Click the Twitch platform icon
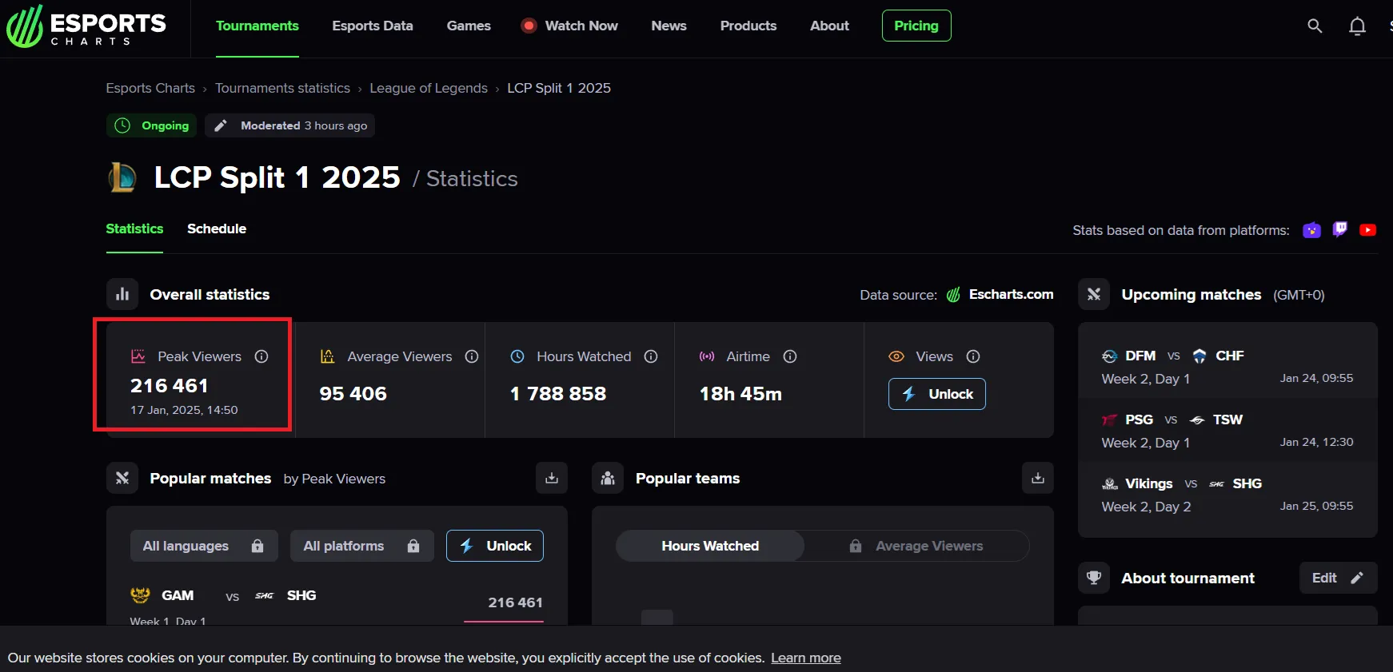 point(1340,230)
